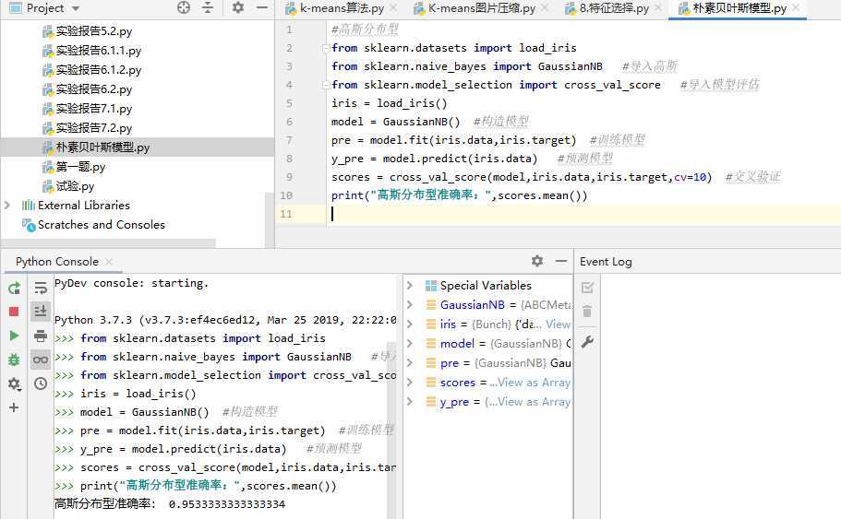
Task: Stop the Python console
Action: (x=14, y=312)
